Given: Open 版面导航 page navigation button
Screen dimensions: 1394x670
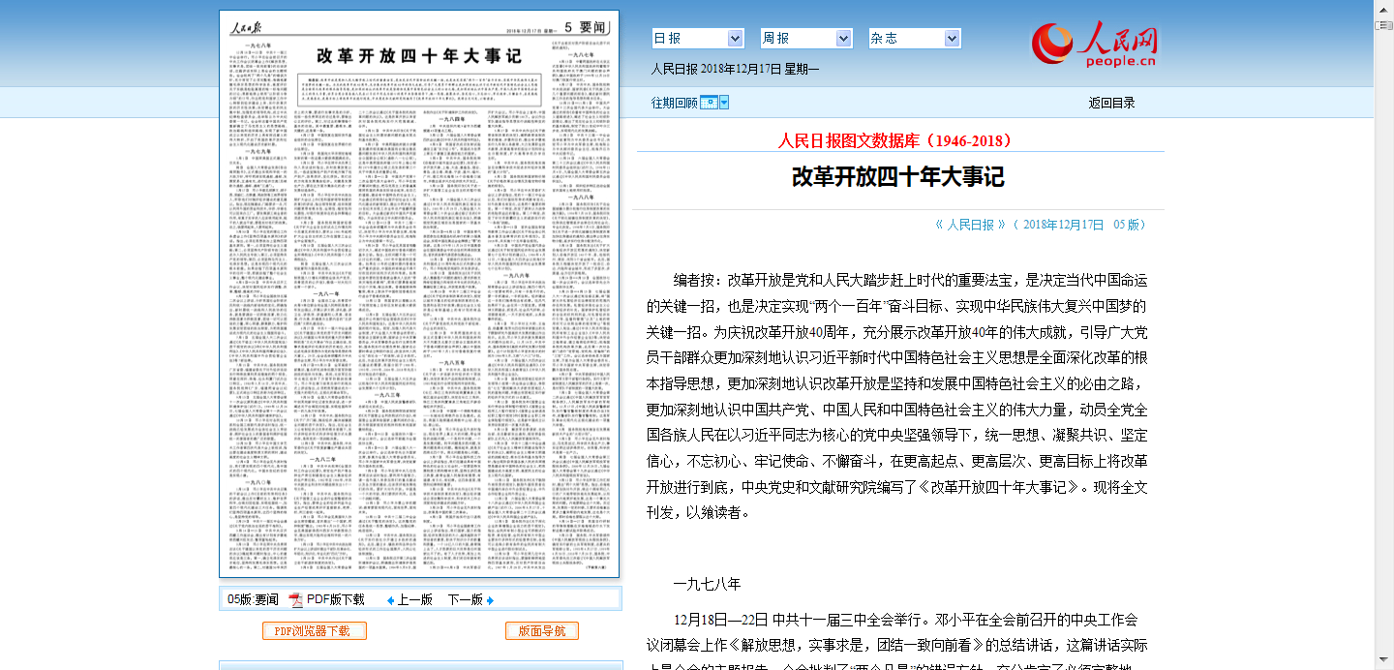Looking at the screenshot, I should coord(541,631).
